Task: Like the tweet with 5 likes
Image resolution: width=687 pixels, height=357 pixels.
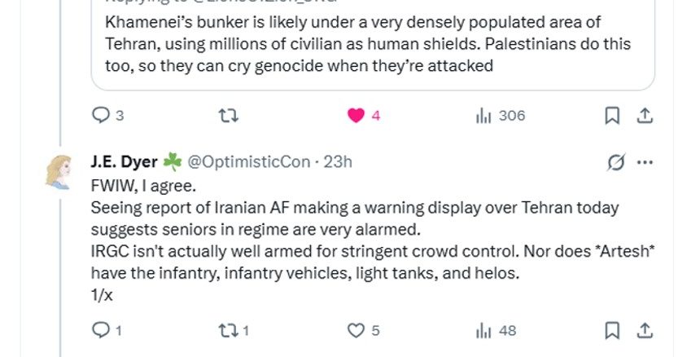Action: (357, 330)
